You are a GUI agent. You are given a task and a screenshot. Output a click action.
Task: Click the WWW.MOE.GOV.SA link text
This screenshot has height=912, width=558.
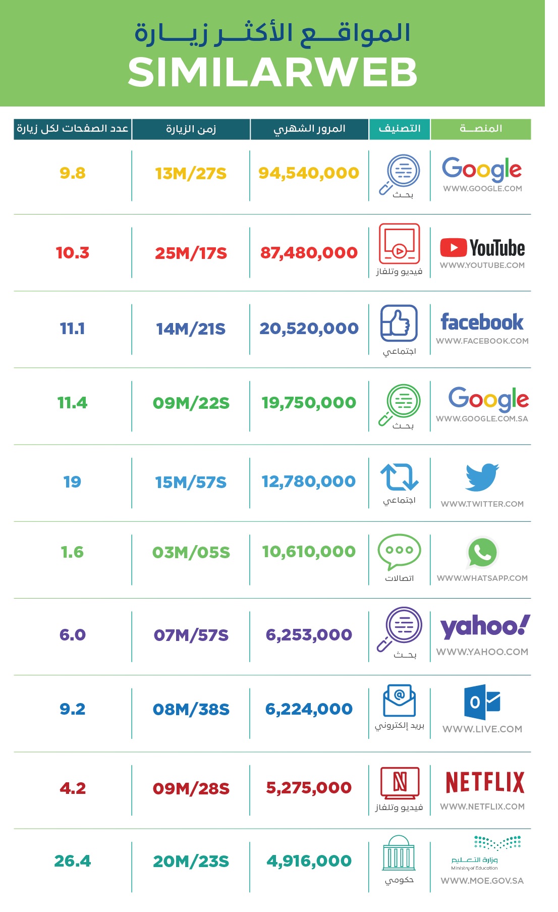(482, 881)
